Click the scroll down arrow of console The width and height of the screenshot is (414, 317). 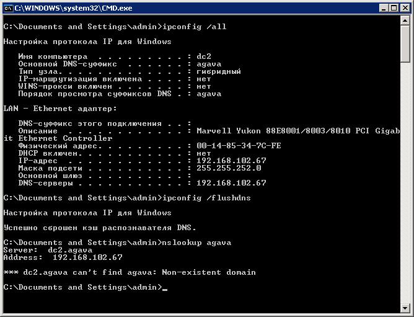[x=405, y=308]
